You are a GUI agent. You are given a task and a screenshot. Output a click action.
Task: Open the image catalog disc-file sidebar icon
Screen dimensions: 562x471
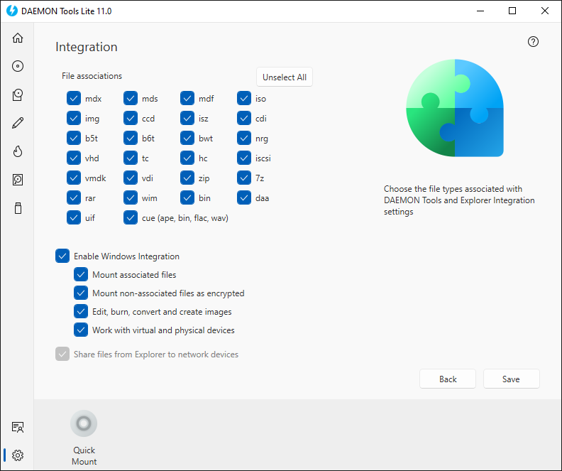pyautogui.click(x=18, y=94)
